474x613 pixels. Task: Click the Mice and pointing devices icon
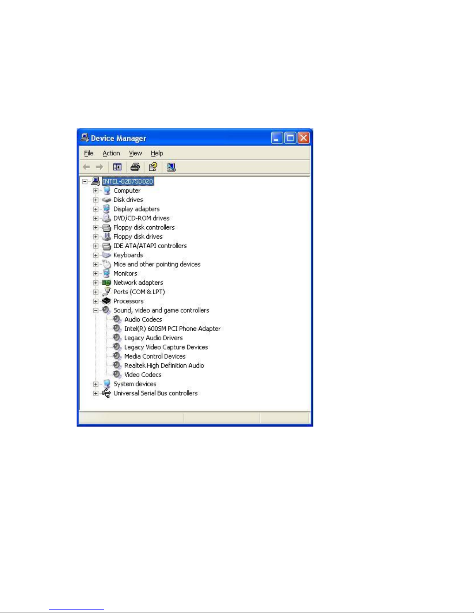coord(106,264)
